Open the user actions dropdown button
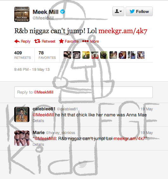Viewport: 168px width, 179px height. pos(118,11)
